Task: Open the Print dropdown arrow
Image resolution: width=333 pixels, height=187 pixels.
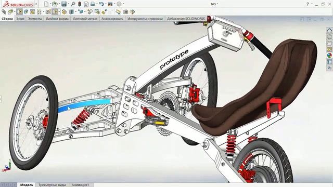Action: (97, 4)
